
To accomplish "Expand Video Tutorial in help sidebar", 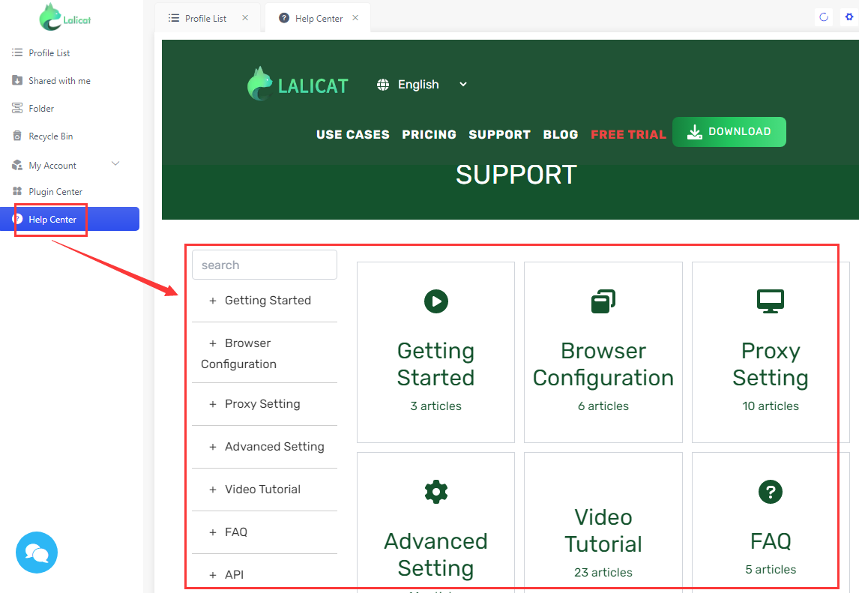I will tap(213, 490).
